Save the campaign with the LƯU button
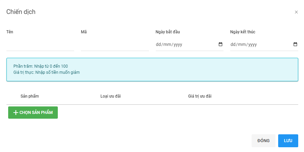 tap(288, 141)
